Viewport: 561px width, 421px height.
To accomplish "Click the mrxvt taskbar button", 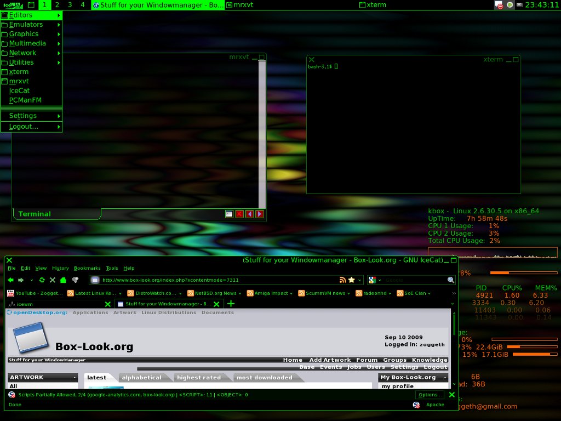I will [x=291, y=5].
